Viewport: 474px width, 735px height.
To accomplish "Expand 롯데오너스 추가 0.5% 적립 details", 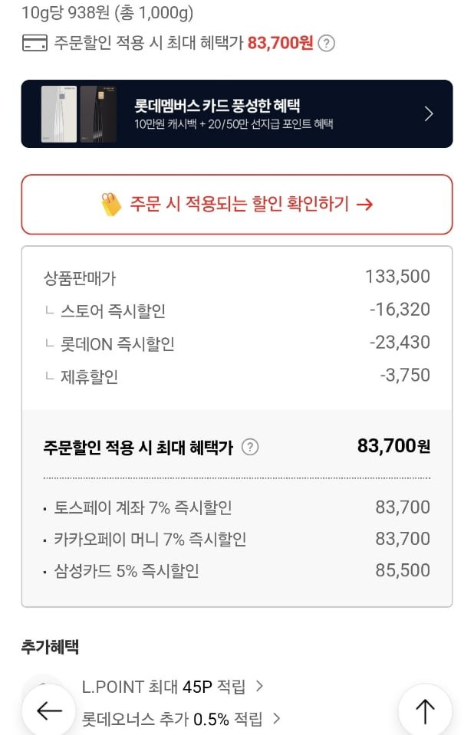I will (276, 719).
